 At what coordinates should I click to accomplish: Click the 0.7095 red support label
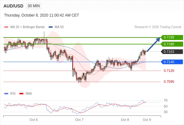[x=169, y=82]
